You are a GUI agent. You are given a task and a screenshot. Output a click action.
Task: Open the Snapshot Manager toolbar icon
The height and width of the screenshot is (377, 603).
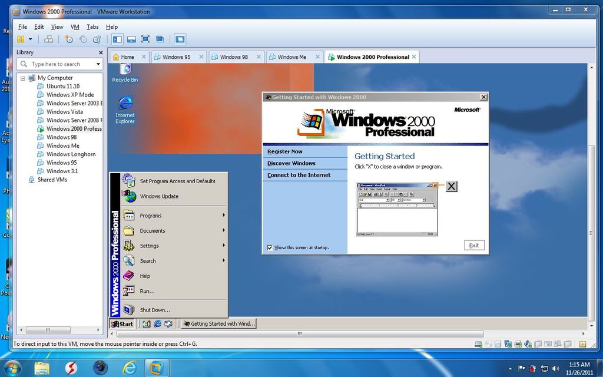[97, 39]
